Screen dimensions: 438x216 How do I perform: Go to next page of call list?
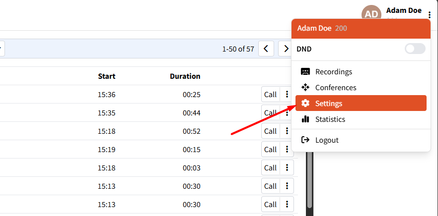(x=286, y=49)
